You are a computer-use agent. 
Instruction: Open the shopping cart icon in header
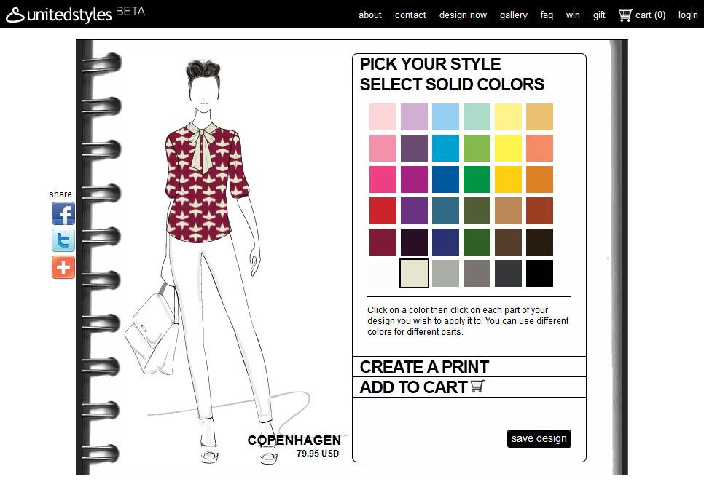625,15
